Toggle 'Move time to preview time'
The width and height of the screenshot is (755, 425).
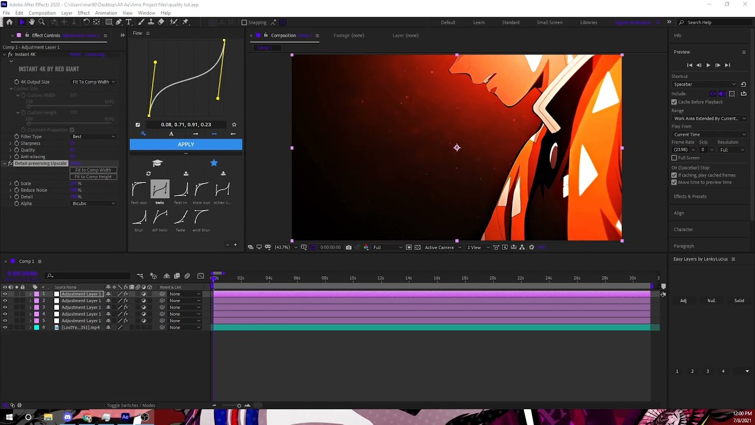tap(674, 182)
